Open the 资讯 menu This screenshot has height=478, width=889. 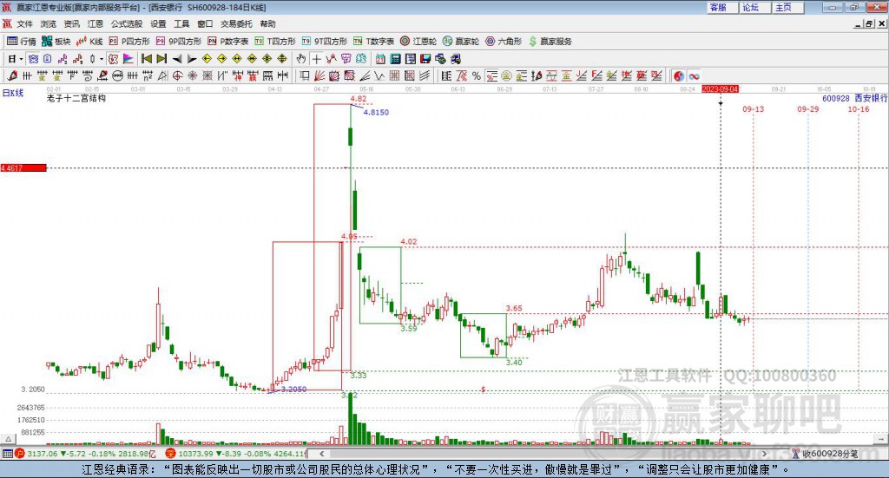[71, 23]
